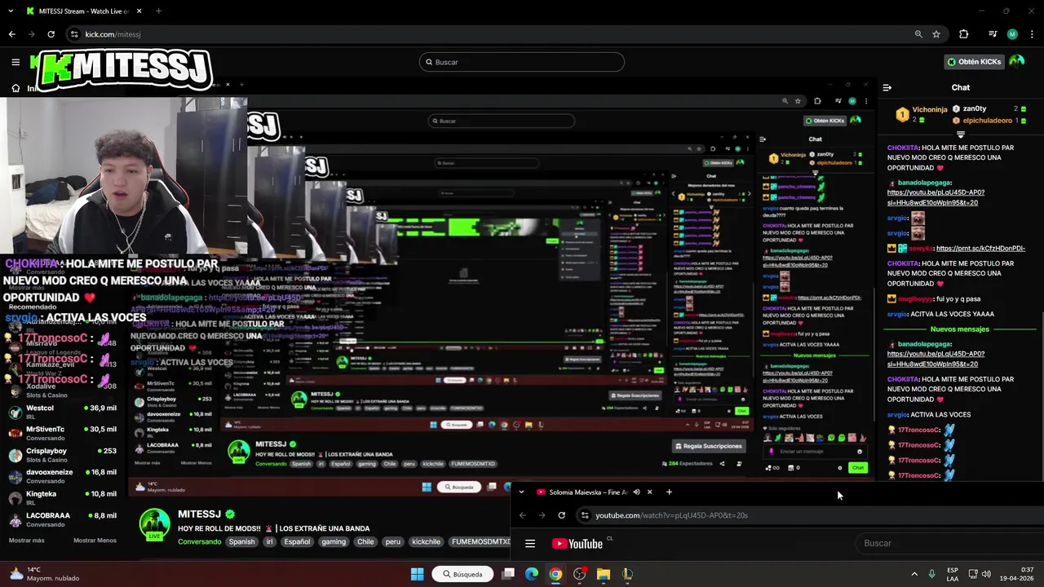Image resolution: width=1044 pixels, height=587 pixels.
Task: Click the MITESSJ live avatar below the stream
Action: click(154, 524)
